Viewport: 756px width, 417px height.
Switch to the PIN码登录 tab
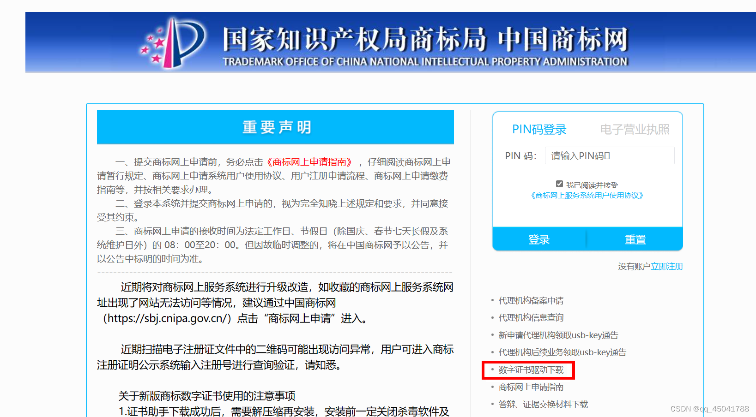pos(539,130)
